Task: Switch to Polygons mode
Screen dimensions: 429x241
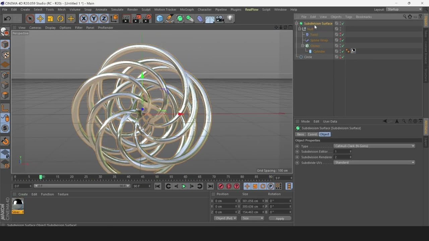Action: pyautogui.click(x=5, y=95)
